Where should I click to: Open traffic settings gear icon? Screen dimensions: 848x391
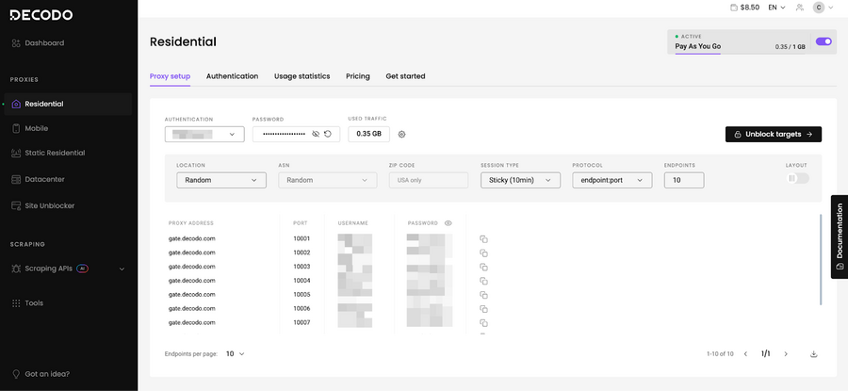coord(401,134)
